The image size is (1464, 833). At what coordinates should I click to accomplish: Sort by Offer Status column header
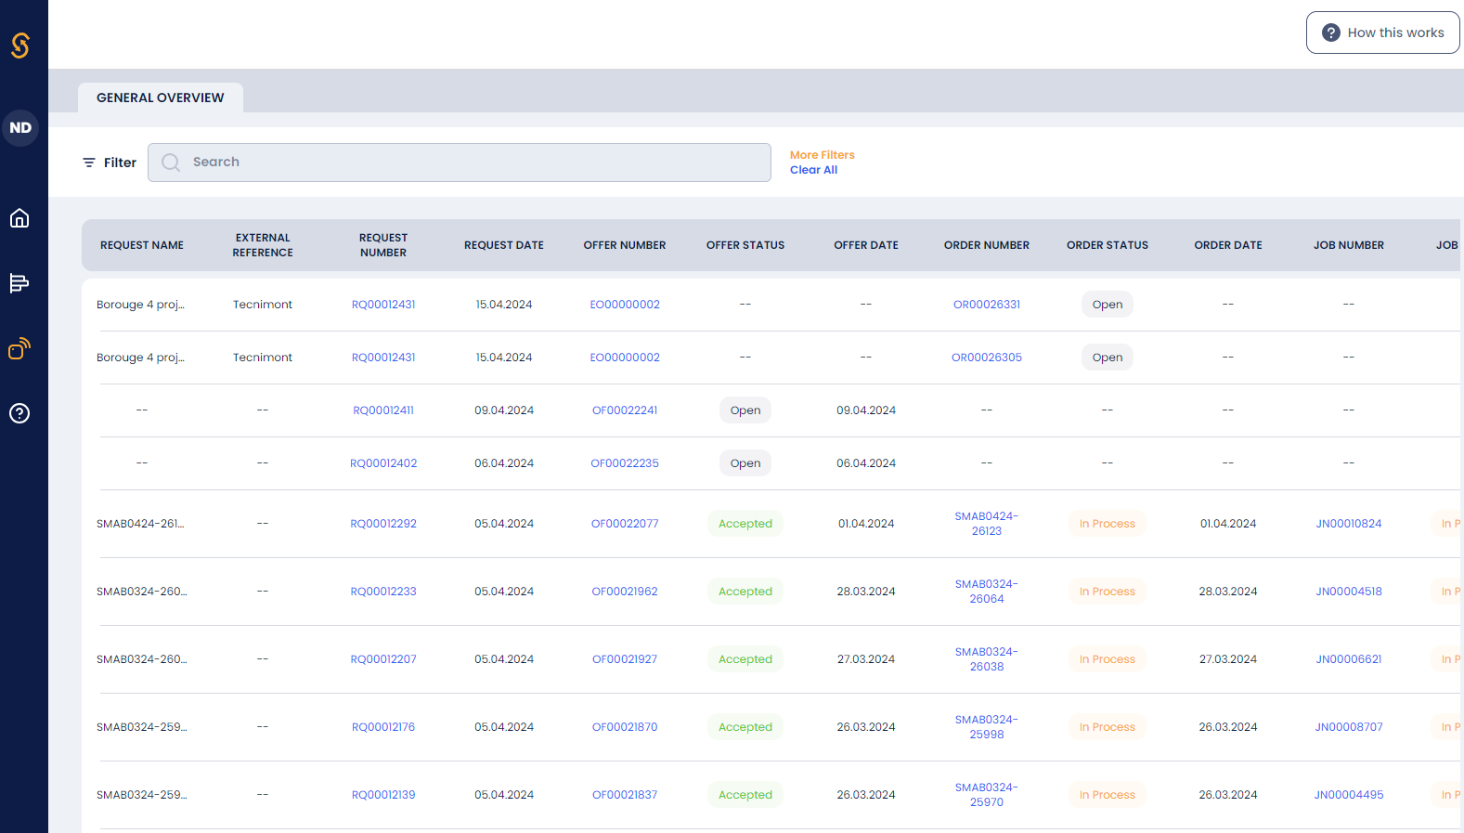coord(745,245)
